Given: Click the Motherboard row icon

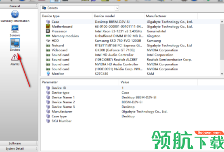Looking at the screenshot, I should 48,26.
